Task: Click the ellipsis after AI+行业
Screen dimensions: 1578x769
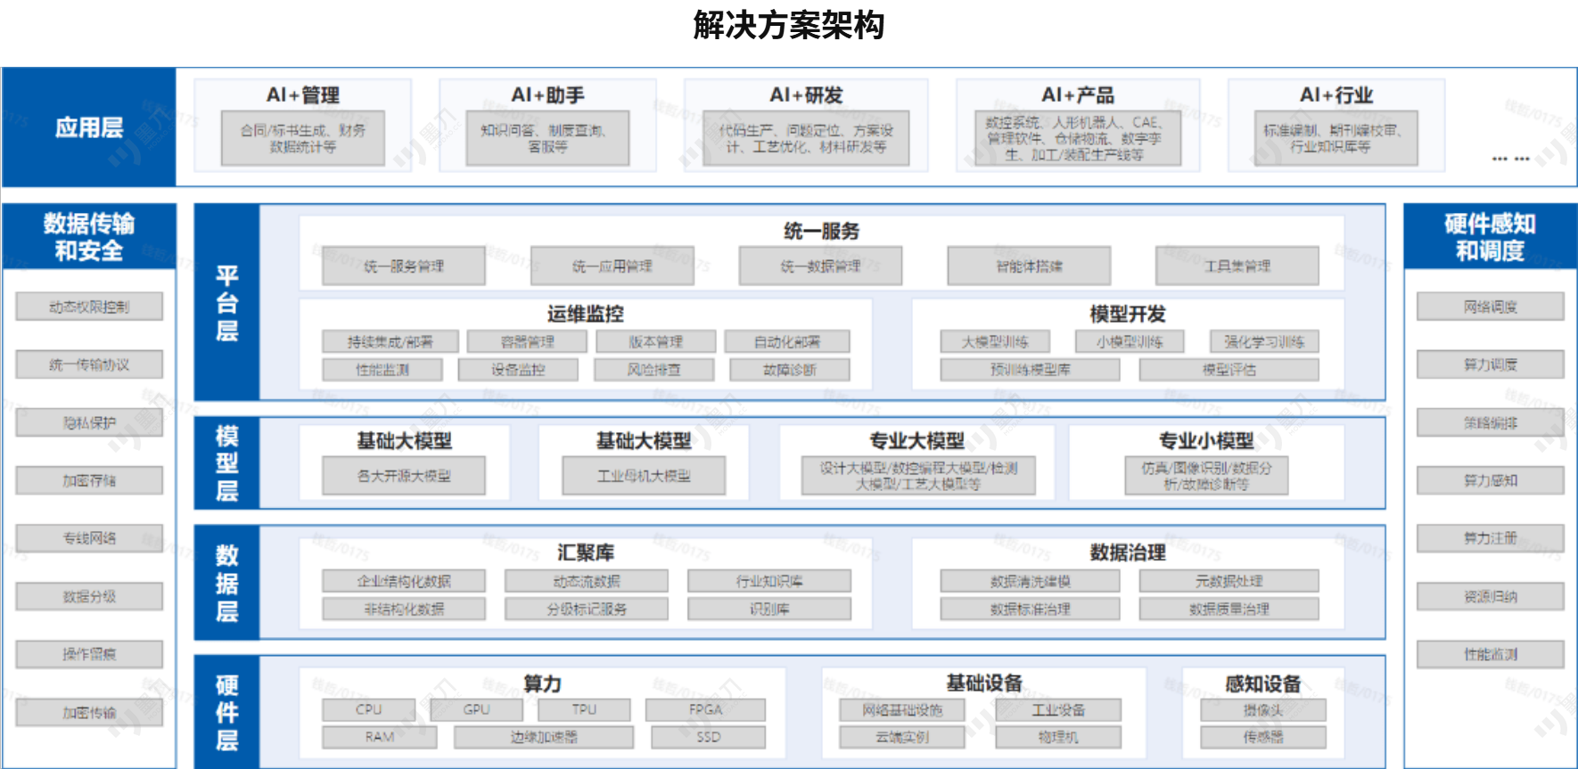Action: 1510,159
